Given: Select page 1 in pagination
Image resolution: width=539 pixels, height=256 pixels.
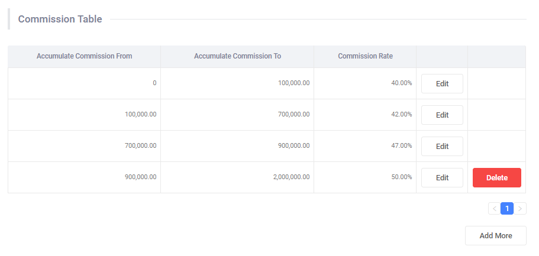Looking at the screenshot, I should pos(507,209).
